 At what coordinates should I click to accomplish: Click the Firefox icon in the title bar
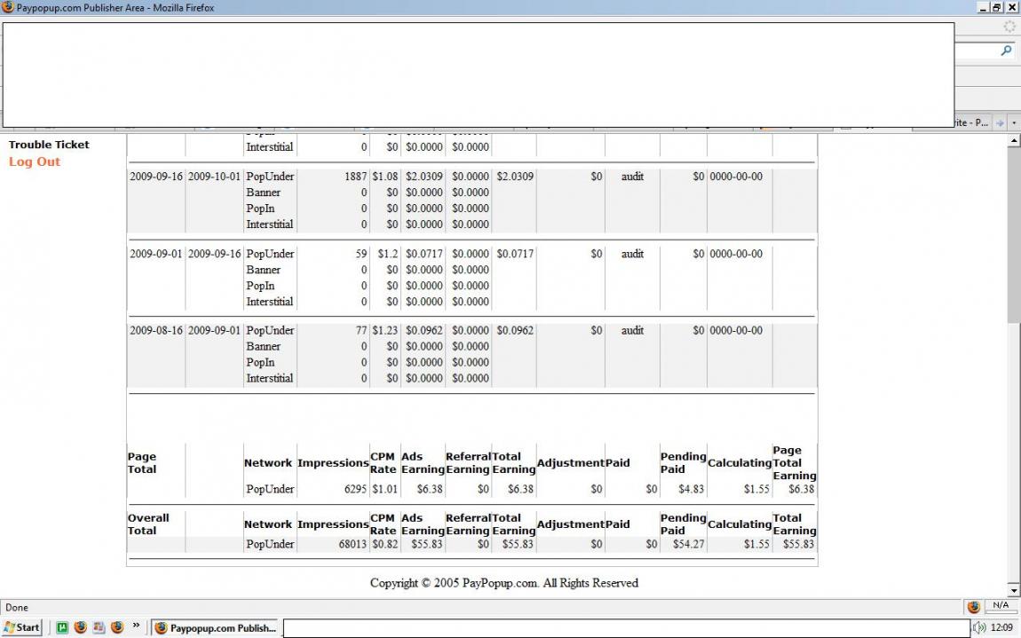tap(8, 7)
